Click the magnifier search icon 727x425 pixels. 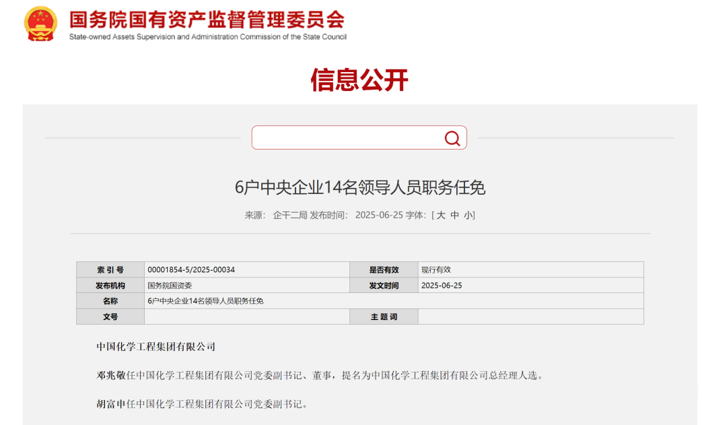coord(452,138)
